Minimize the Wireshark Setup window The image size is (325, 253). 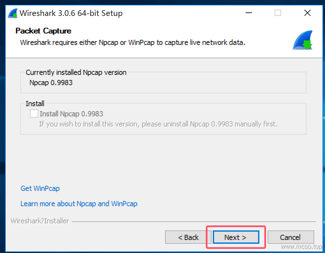[x=249, y=13]
